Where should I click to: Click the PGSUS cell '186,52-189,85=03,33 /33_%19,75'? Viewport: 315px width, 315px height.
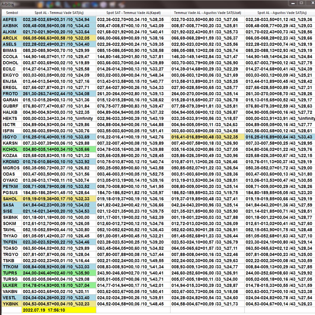click(x=207, y=193)
